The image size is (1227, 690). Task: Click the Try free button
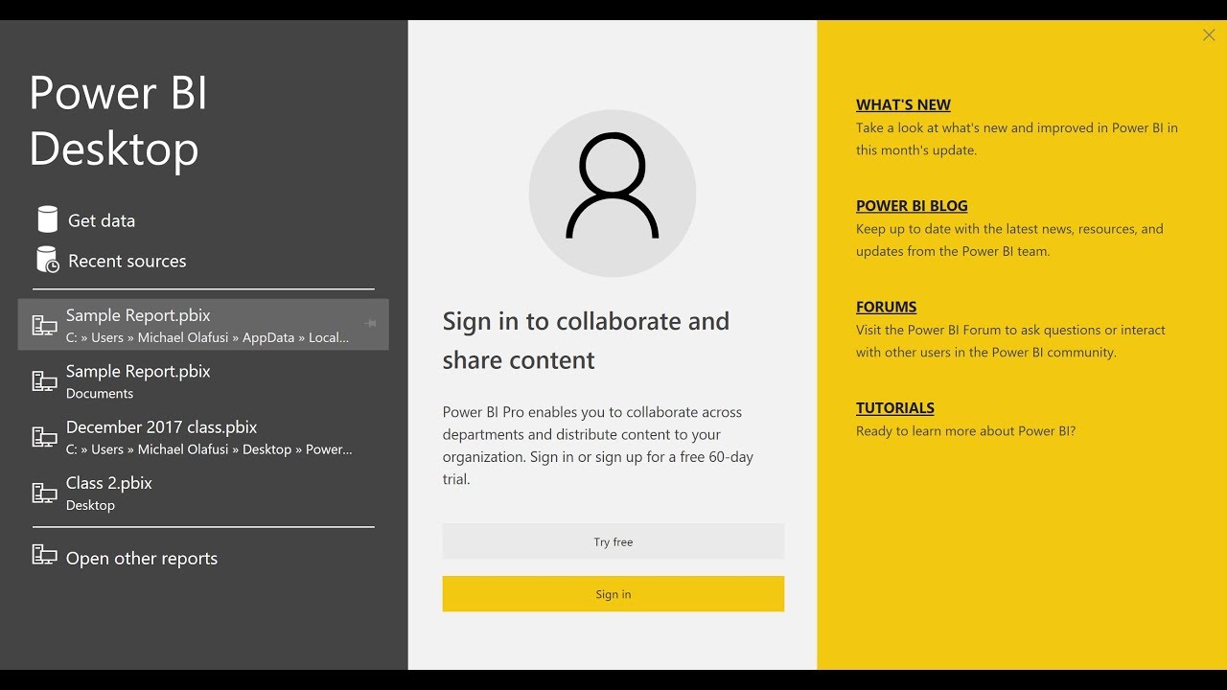pos(613,541)
